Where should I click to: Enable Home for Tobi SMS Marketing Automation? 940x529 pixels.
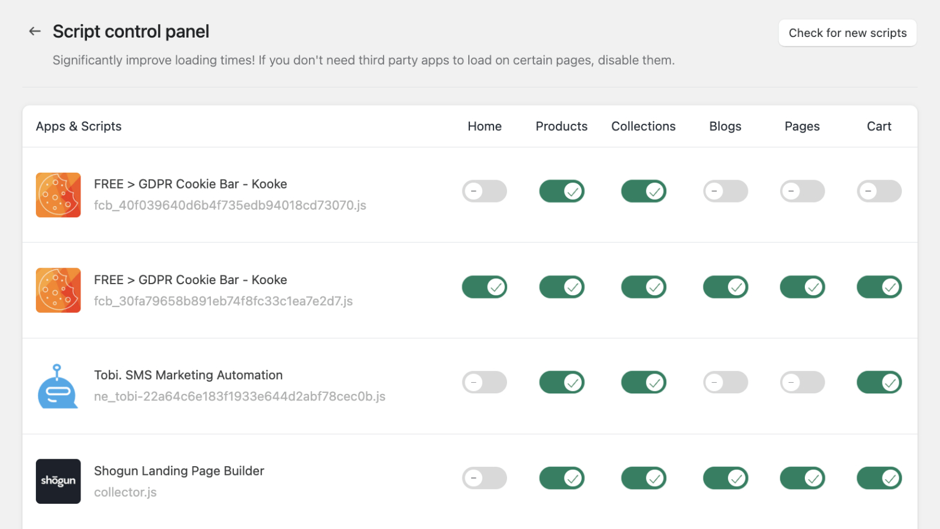point(484,382)
